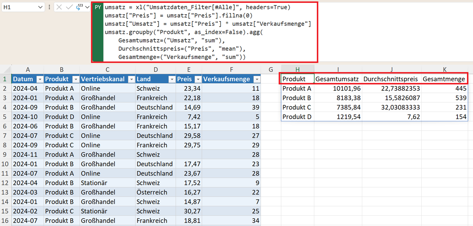Open the Preis column filter arrow

coord(198,79)
